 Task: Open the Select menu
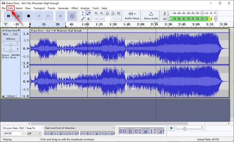coord(19,8)
